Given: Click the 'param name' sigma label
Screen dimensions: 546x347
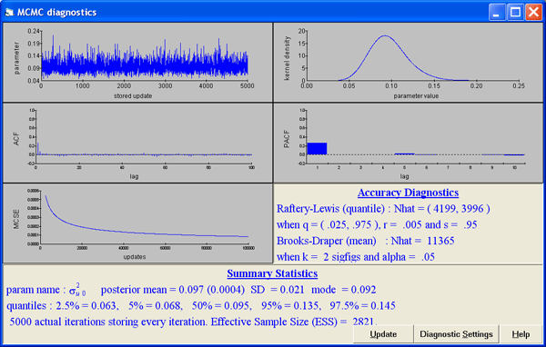Looking at the screenshot, I should (x=46, y=290).
